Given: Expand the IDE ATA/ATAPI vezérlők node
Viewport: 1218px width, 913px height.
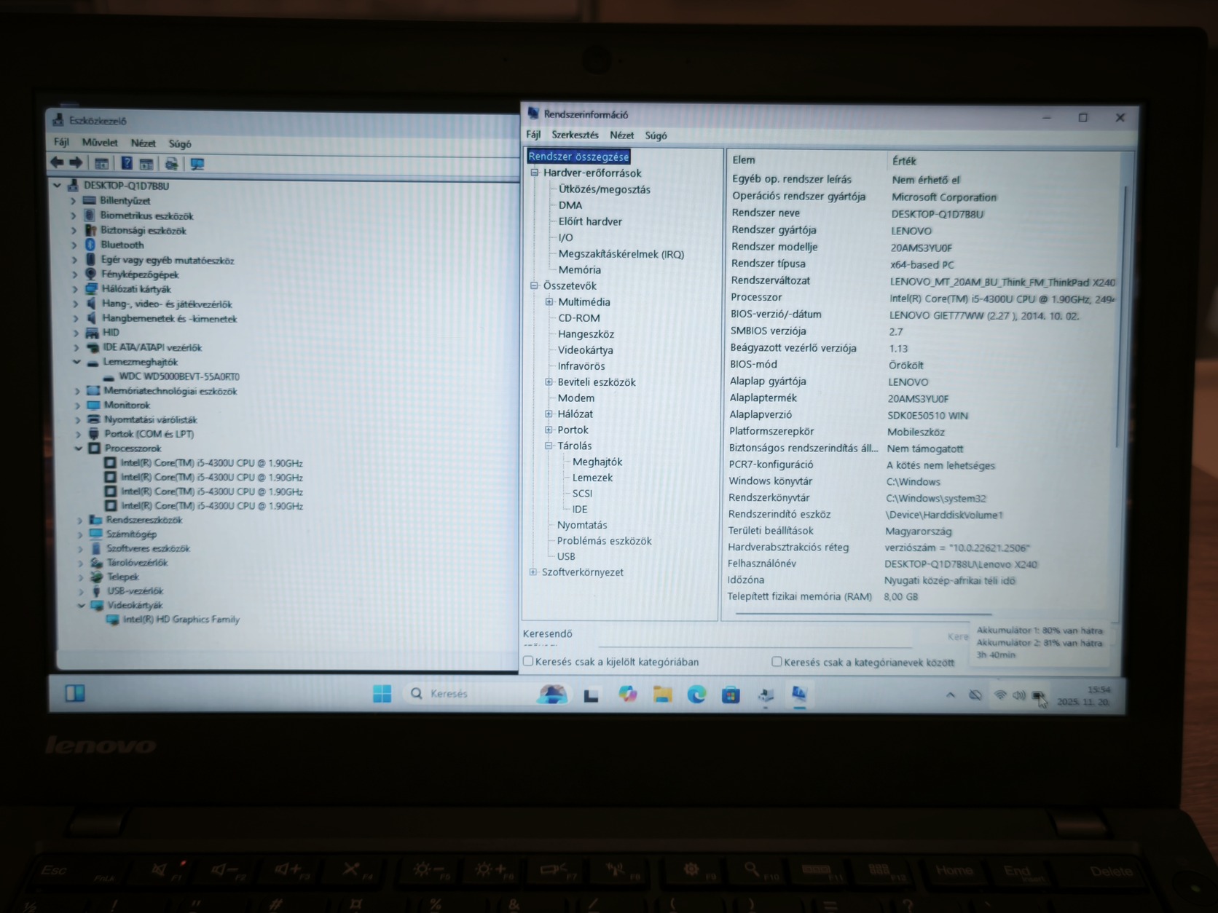Looking at the screenshot, I should (x=76, y=347).
